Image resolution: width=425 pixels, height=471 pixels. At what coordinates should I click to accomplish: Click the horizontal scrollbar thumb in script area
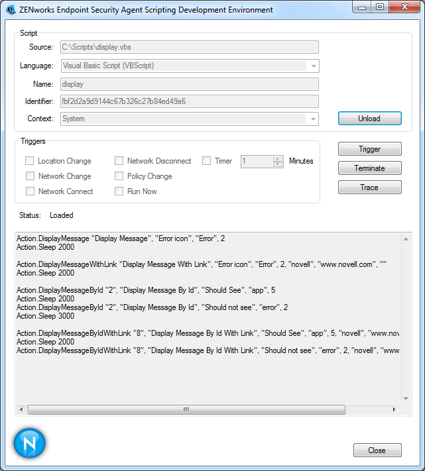point(186,409)
